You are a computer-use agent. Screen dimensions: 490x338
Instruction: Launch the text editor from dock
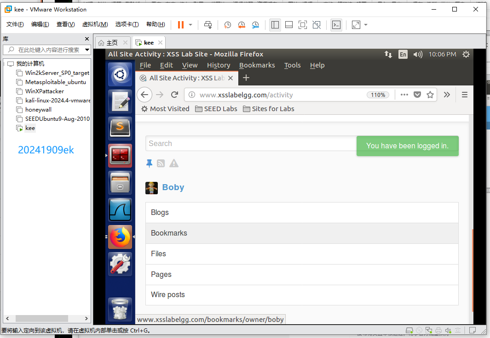coord(120,101)
